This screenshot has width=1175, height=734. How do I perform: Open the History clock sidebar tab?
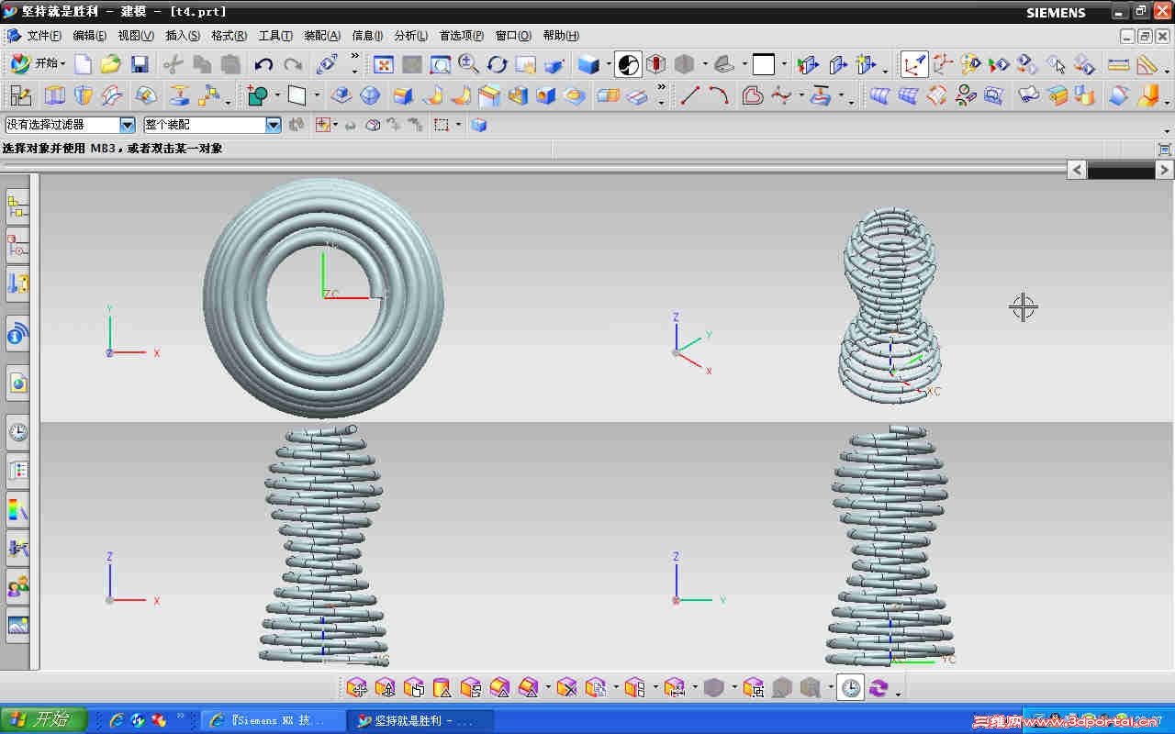(17, 432)
